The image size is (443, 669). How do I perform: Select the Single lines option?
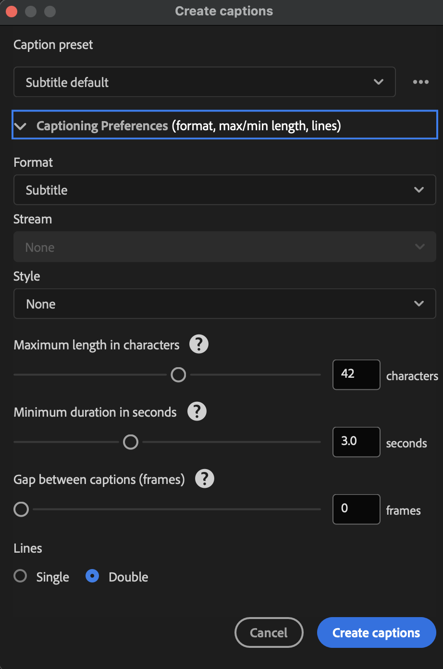[x=20, y=576]
